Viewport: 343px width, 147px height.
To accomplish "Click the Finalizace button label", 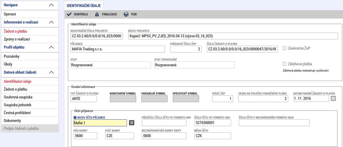I will 110,15.
